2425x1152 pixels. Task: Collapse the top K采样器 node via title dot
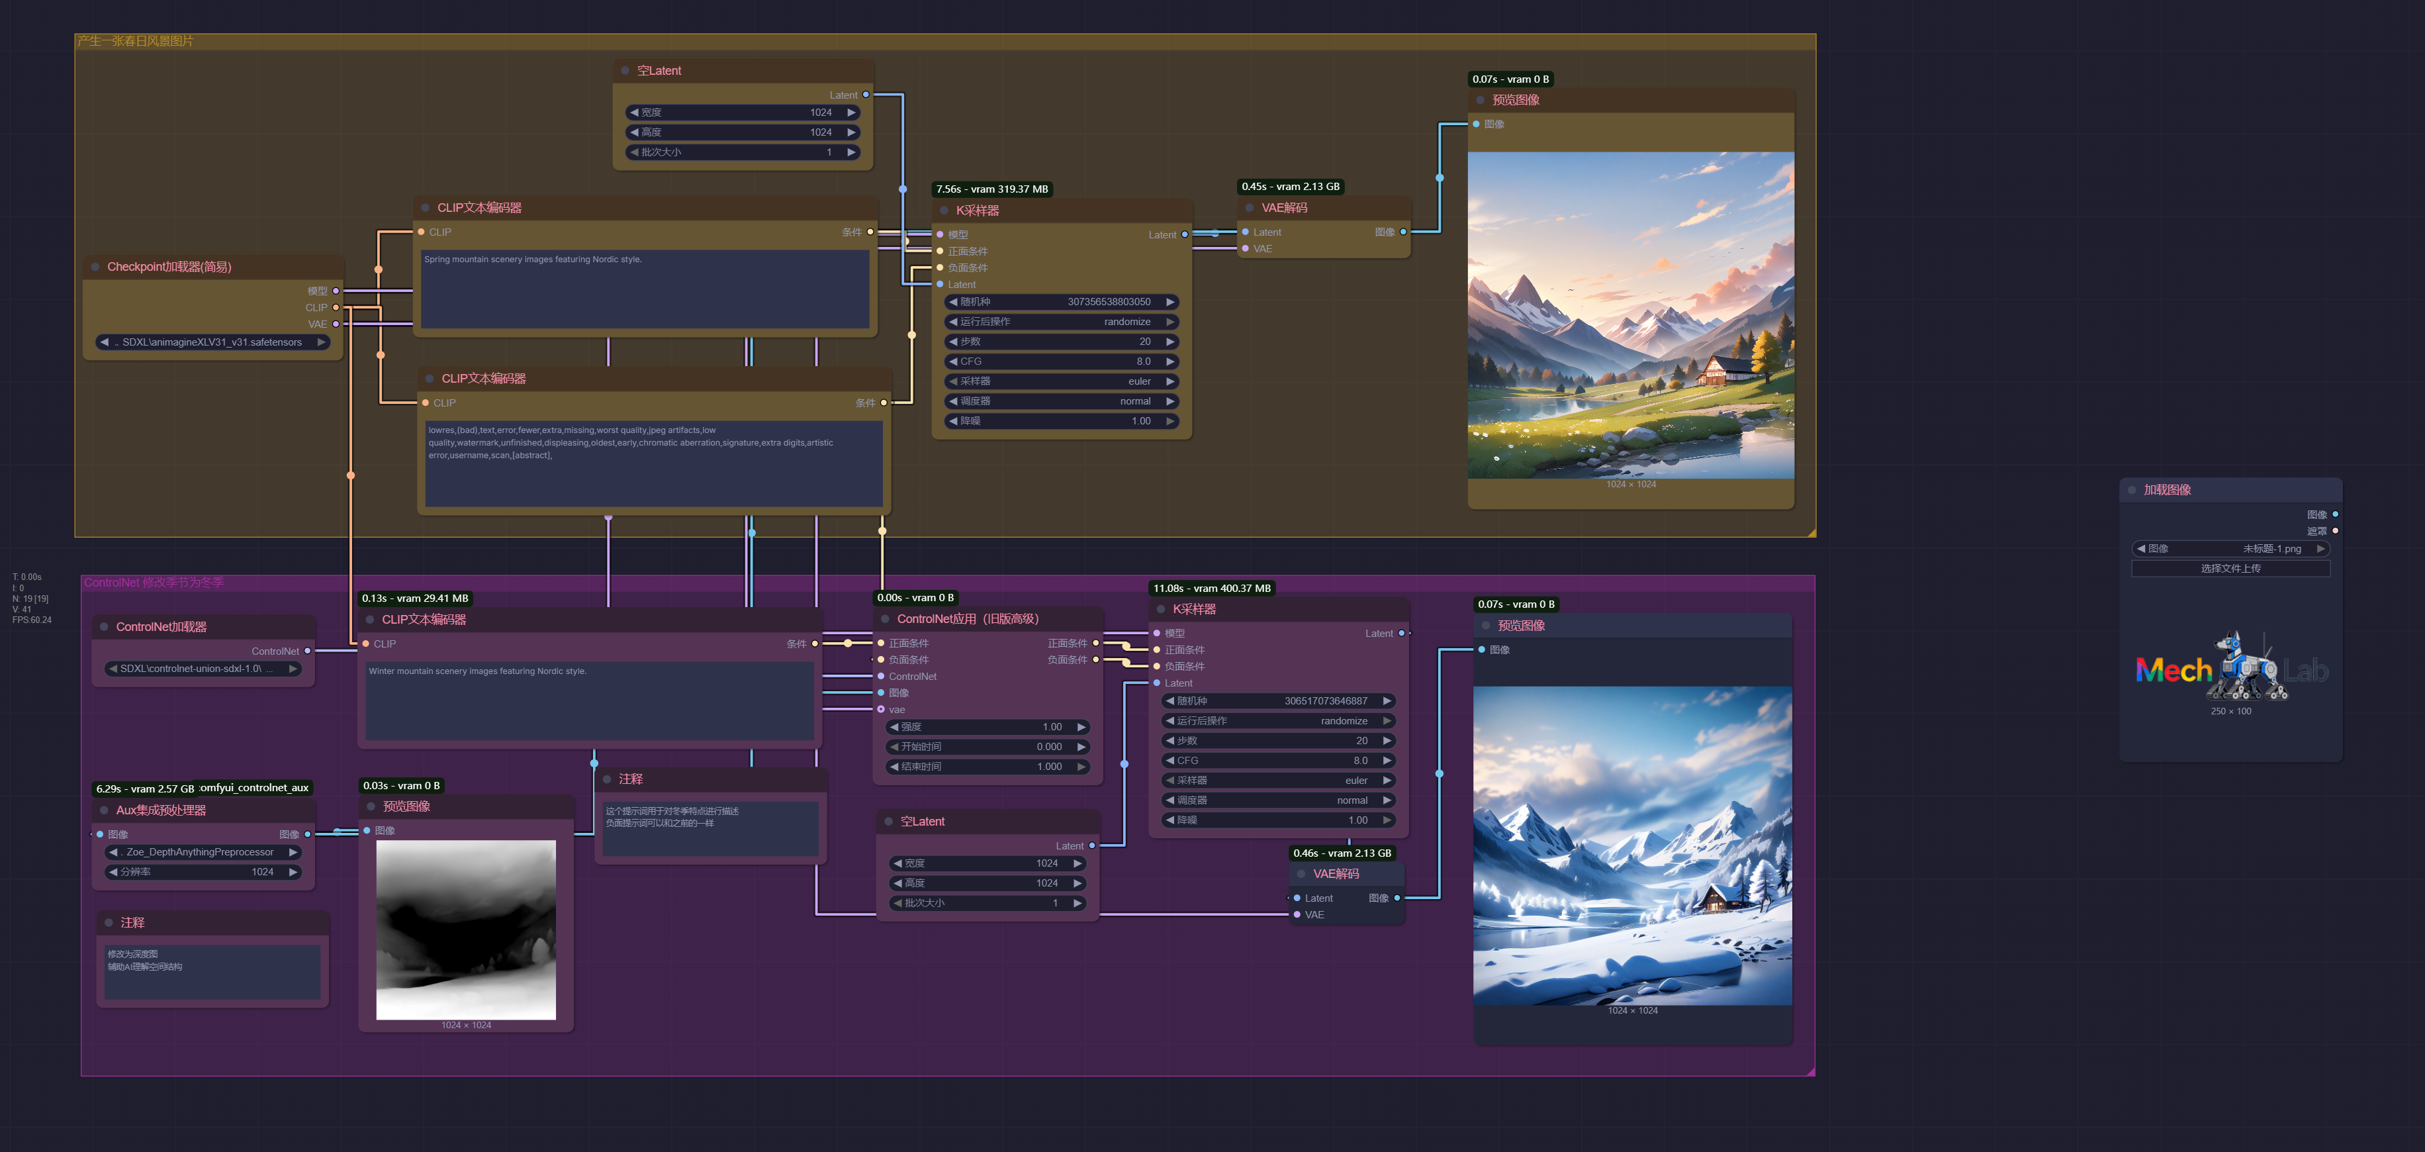[944, 211]
